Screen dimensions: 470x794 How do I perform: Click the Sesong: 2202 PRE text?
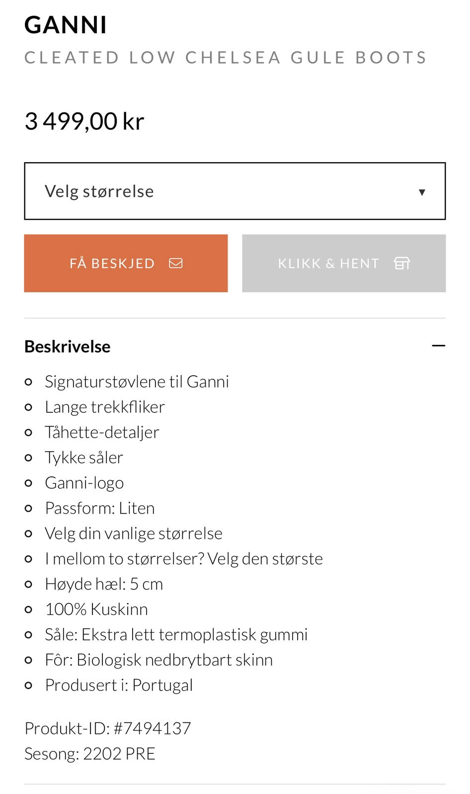[x=89, y=753]
